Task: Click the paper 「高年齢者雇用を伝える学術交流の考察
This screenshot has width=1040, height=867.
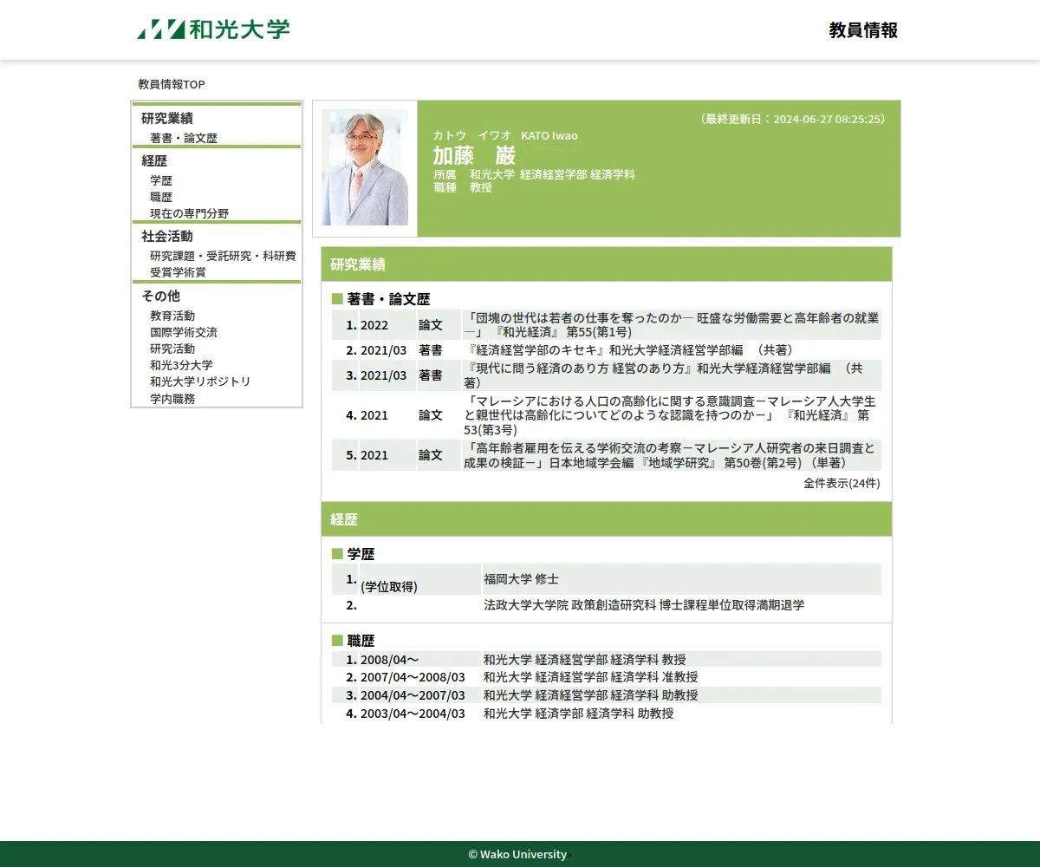Action: coord(670,455)
